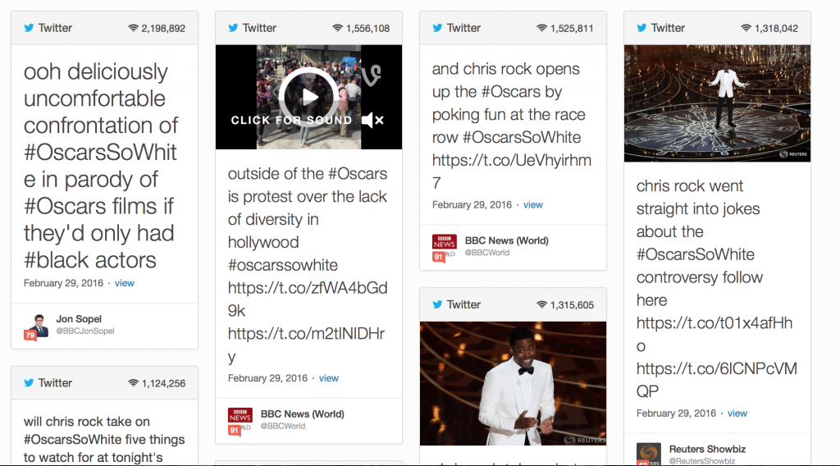Open the wide Oscars stage photo

click(717, 103)
